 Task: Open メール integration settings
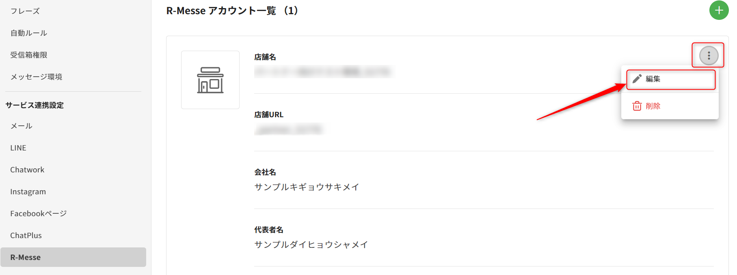coord(22,126)
